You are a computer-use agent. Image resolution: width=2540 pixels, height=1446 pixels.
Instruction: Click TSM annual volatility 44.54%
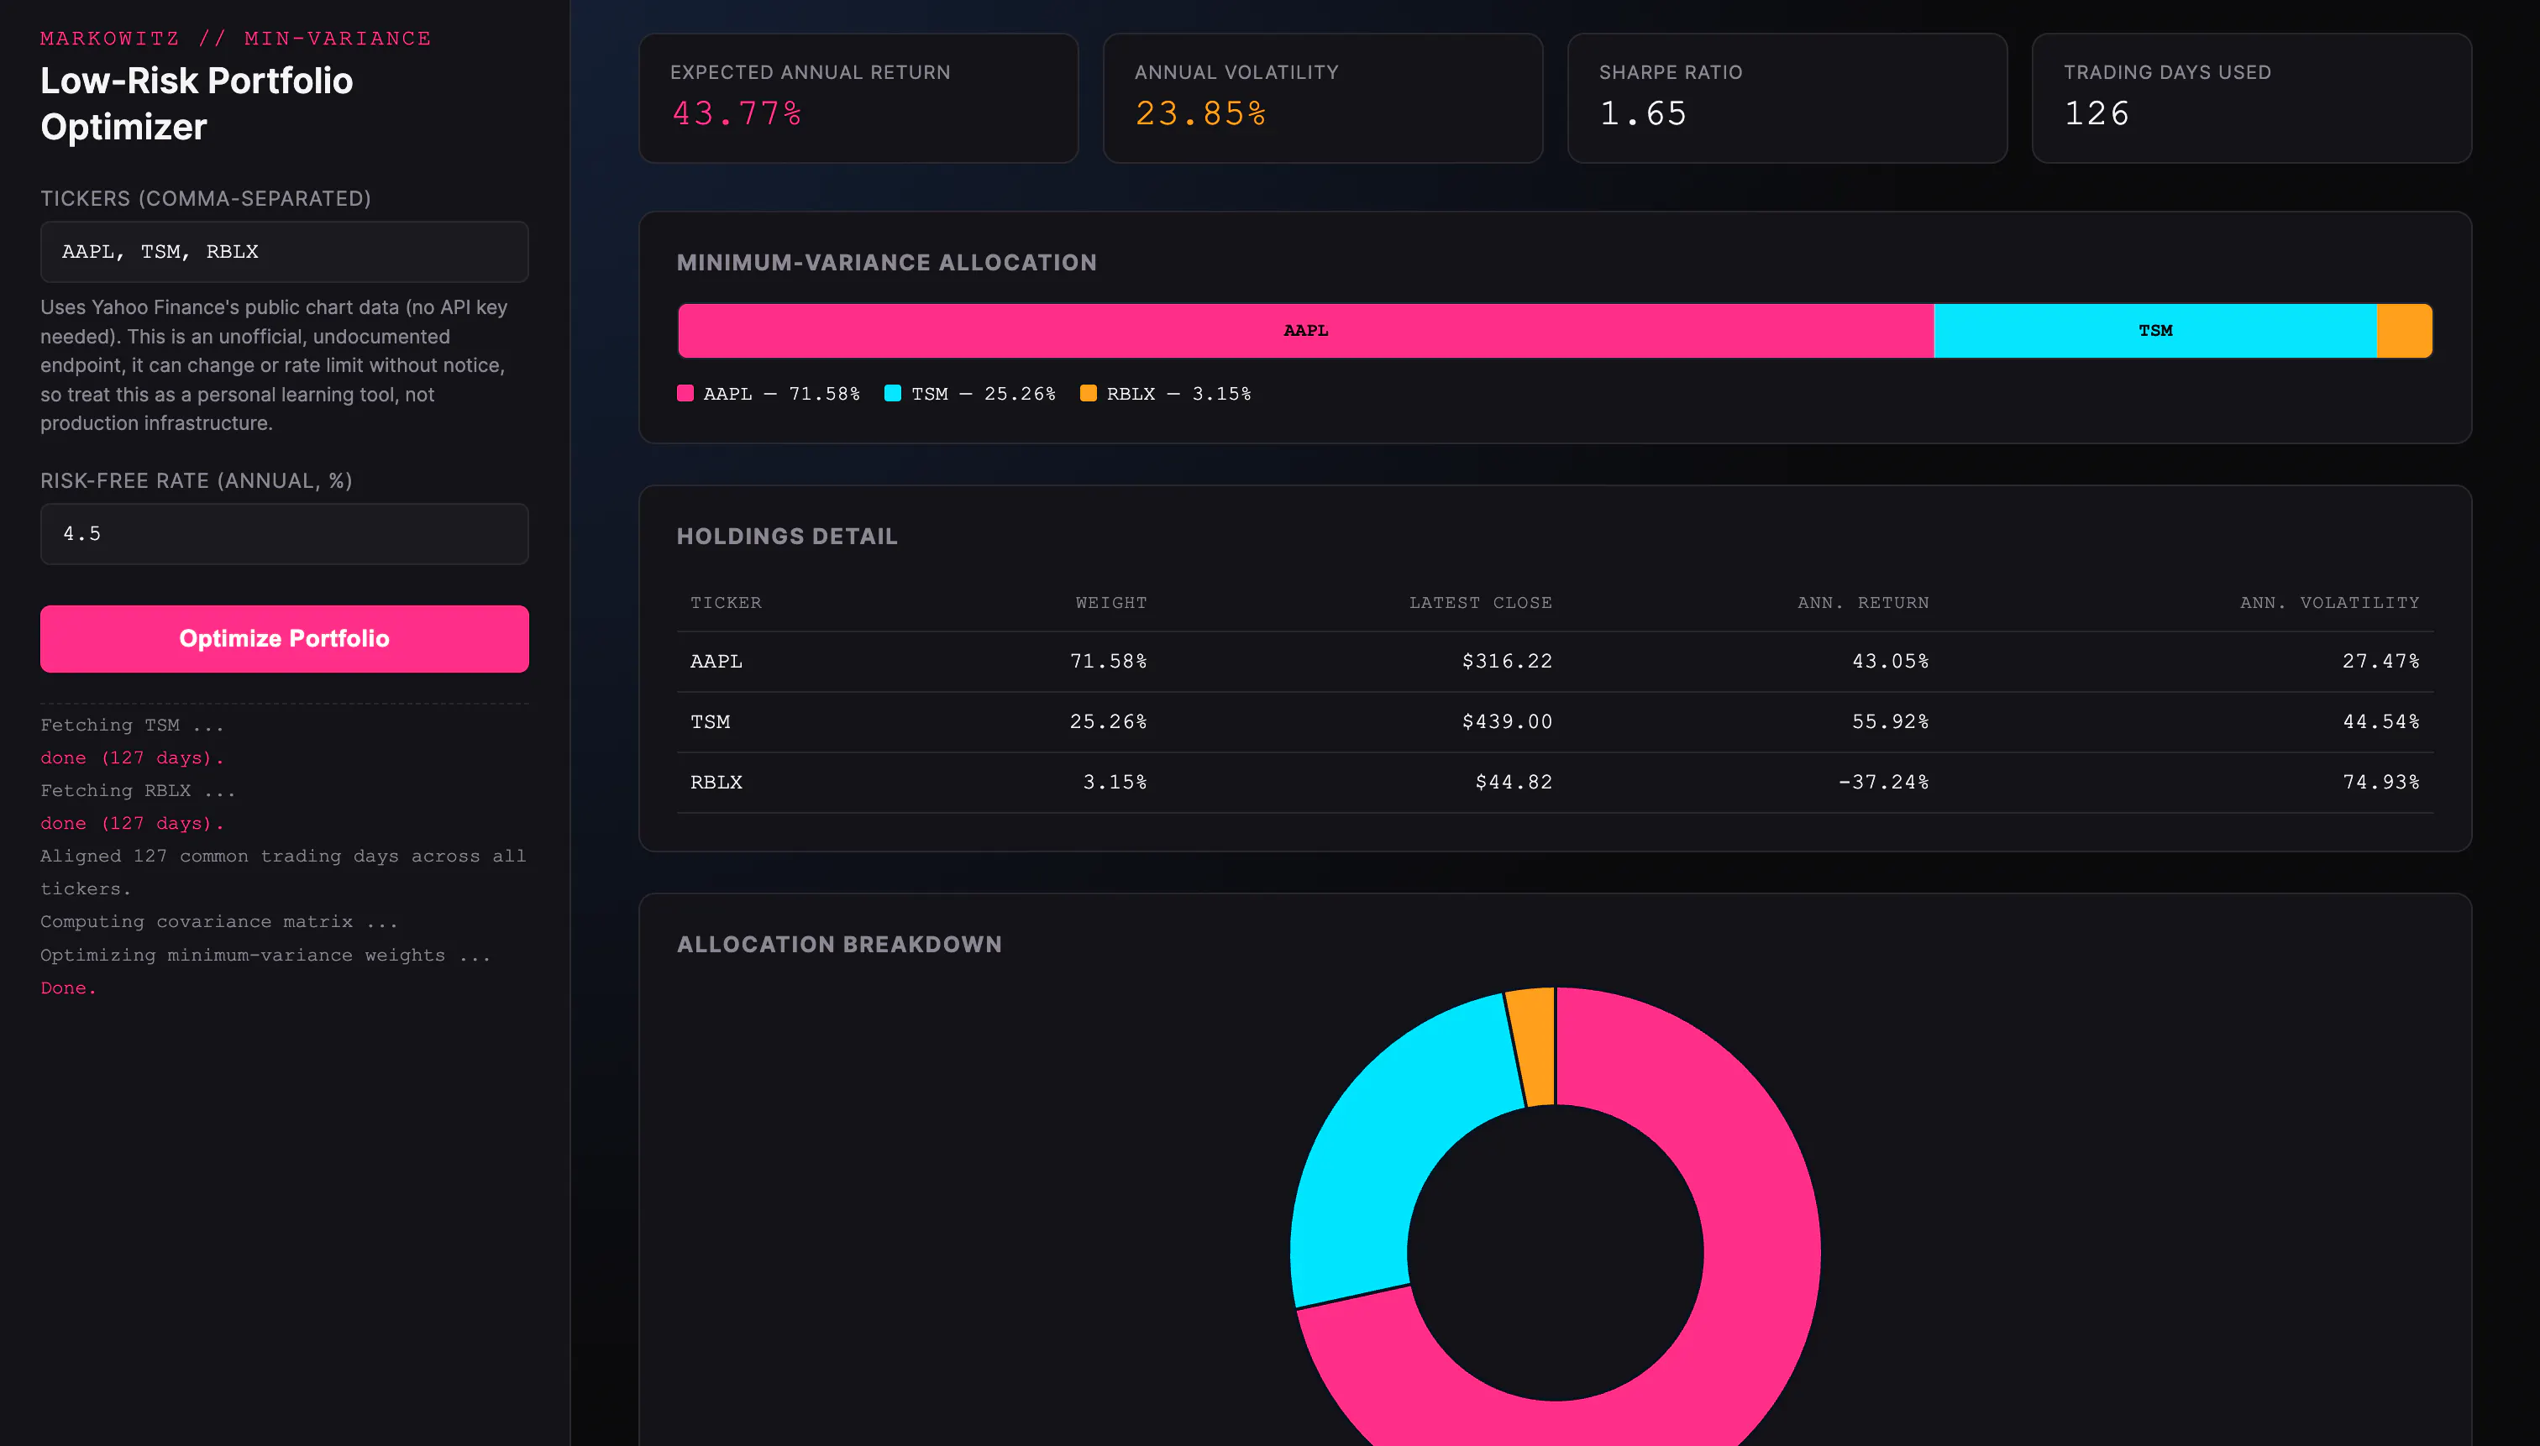pyautogui.click(x=2381, y=722)
